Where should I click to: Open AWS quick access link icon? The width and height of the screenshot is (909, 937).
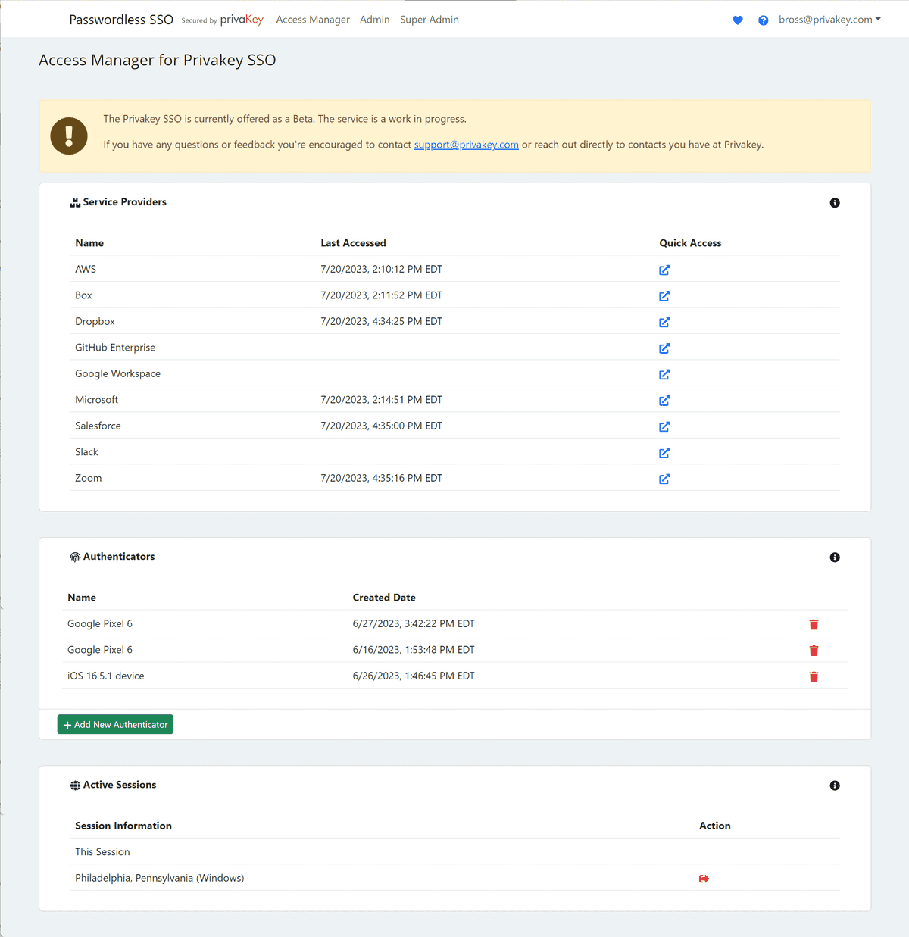(664, 270)
